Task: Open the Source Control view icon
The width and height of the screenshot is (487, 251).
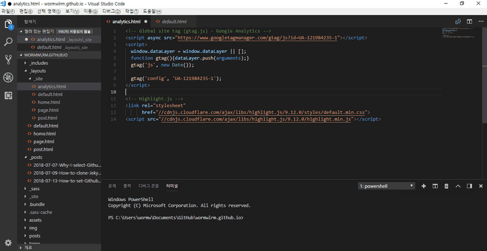Action: point(8,59)
